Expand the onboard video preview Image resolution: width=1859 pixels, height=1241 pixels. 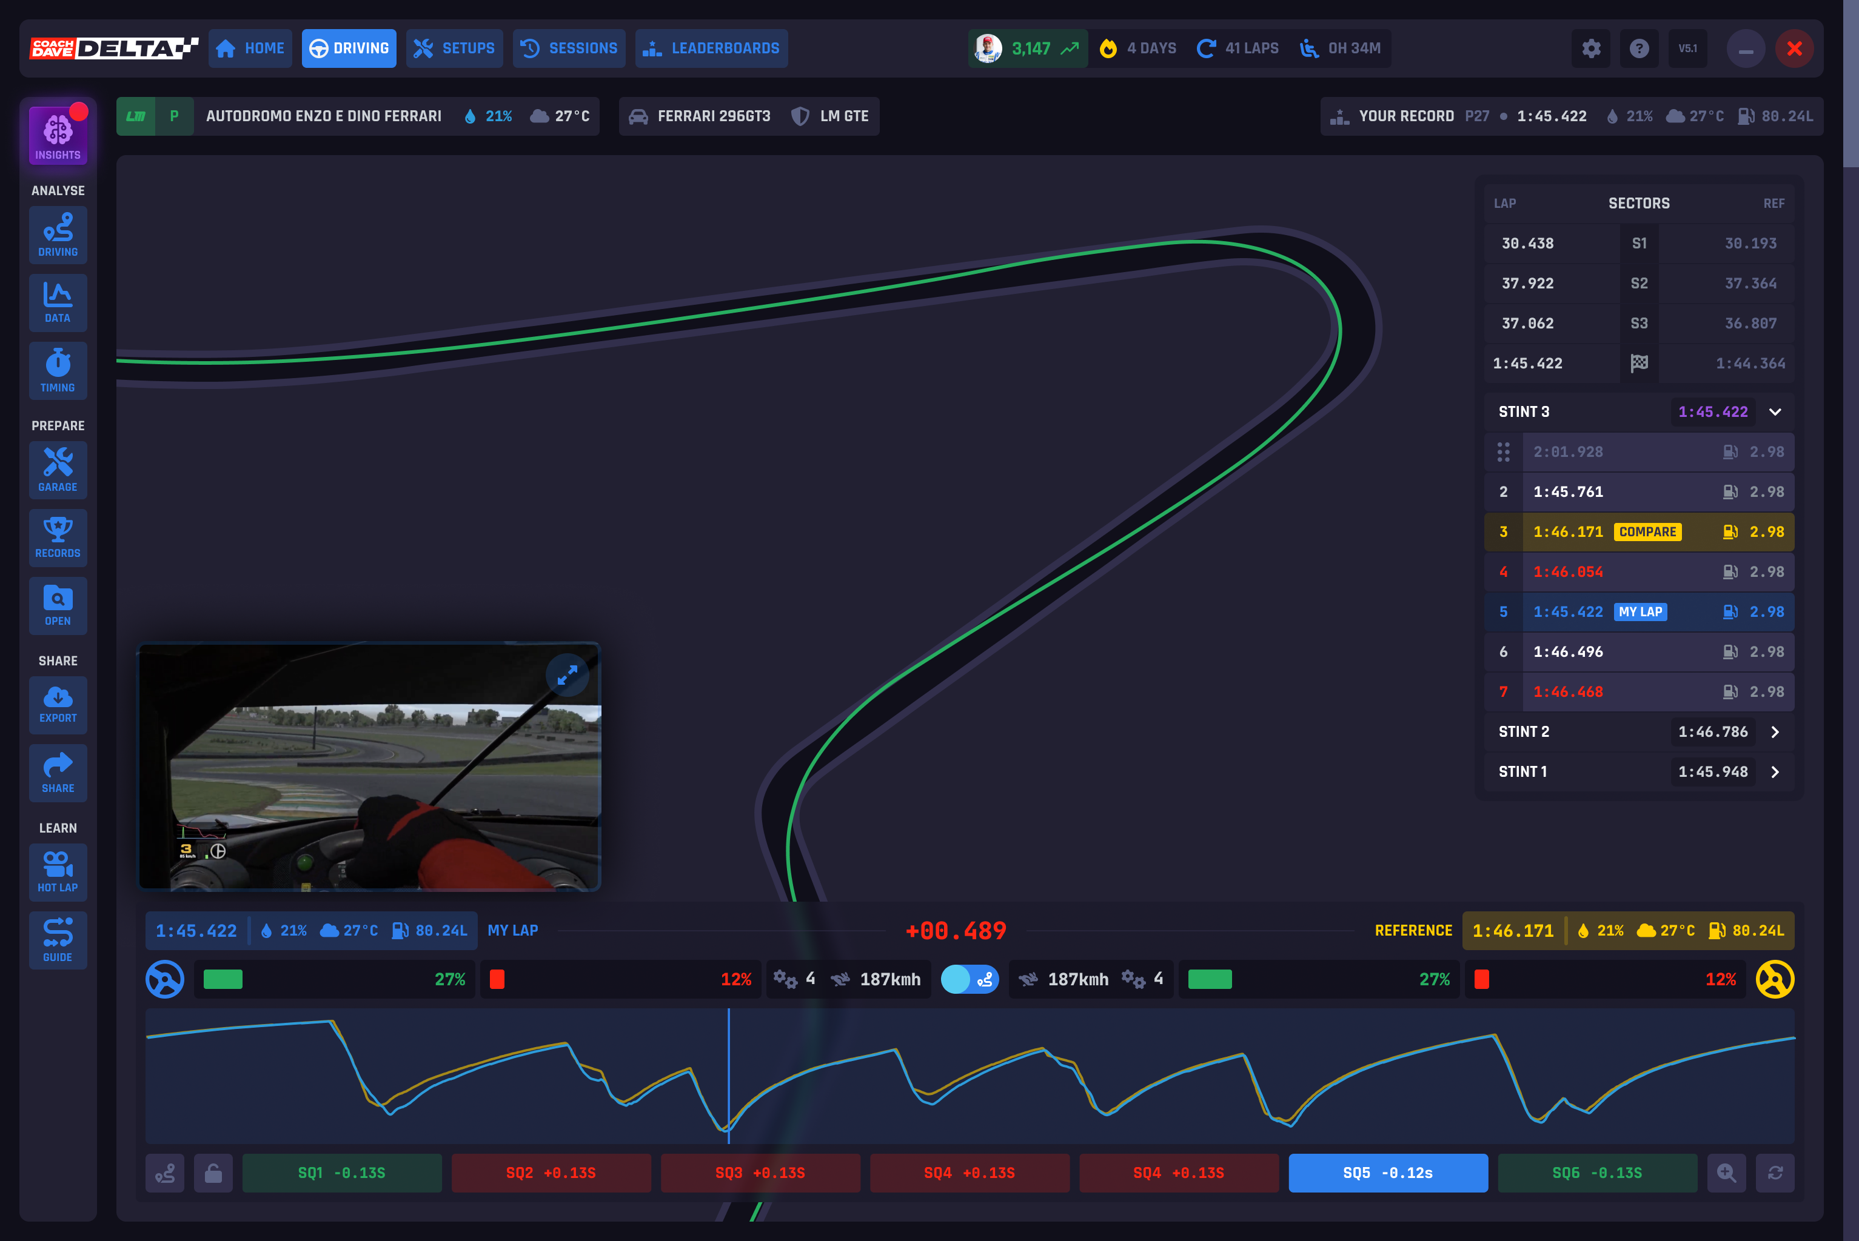click(567, 675)
